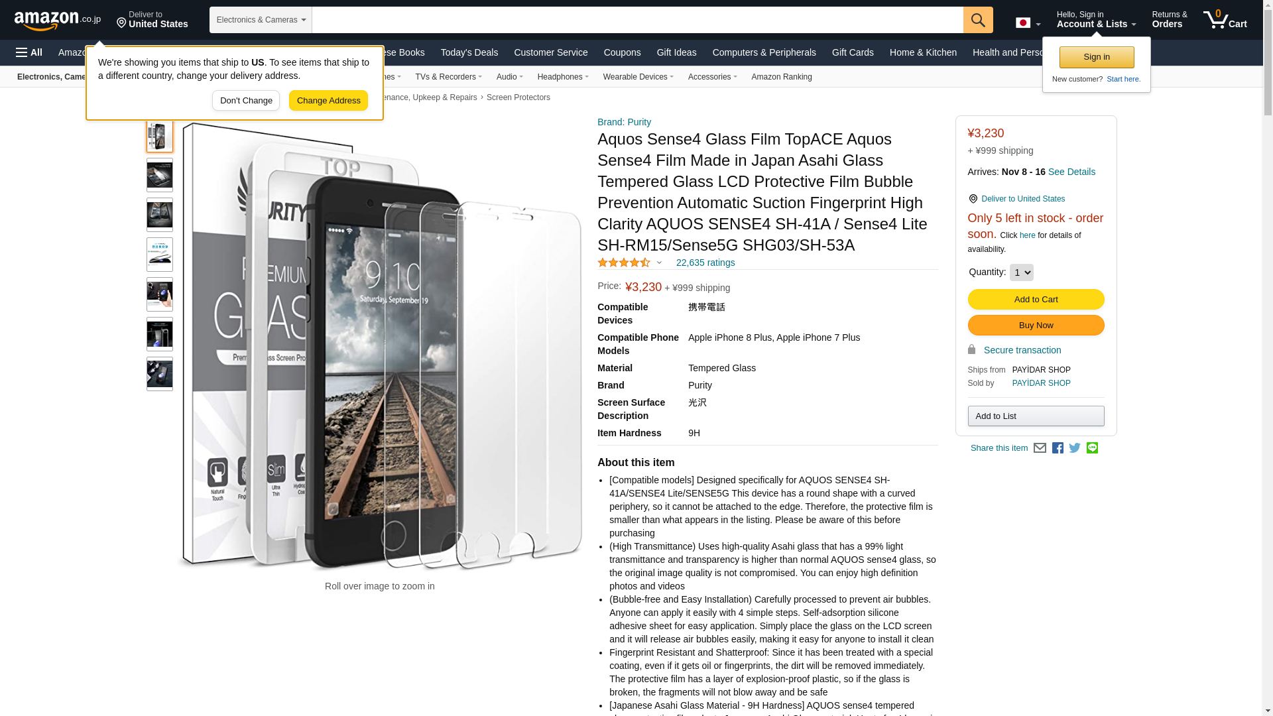The height and width of the screenshot is (716, 1273).
Task: Expand Electronics & Cameras search category dropdown
Action: click(261, 20)
